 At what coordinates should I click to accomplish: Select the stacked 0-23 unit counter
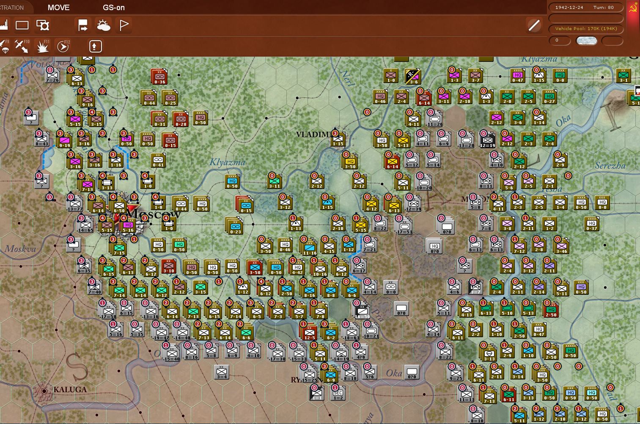[235, 226]
